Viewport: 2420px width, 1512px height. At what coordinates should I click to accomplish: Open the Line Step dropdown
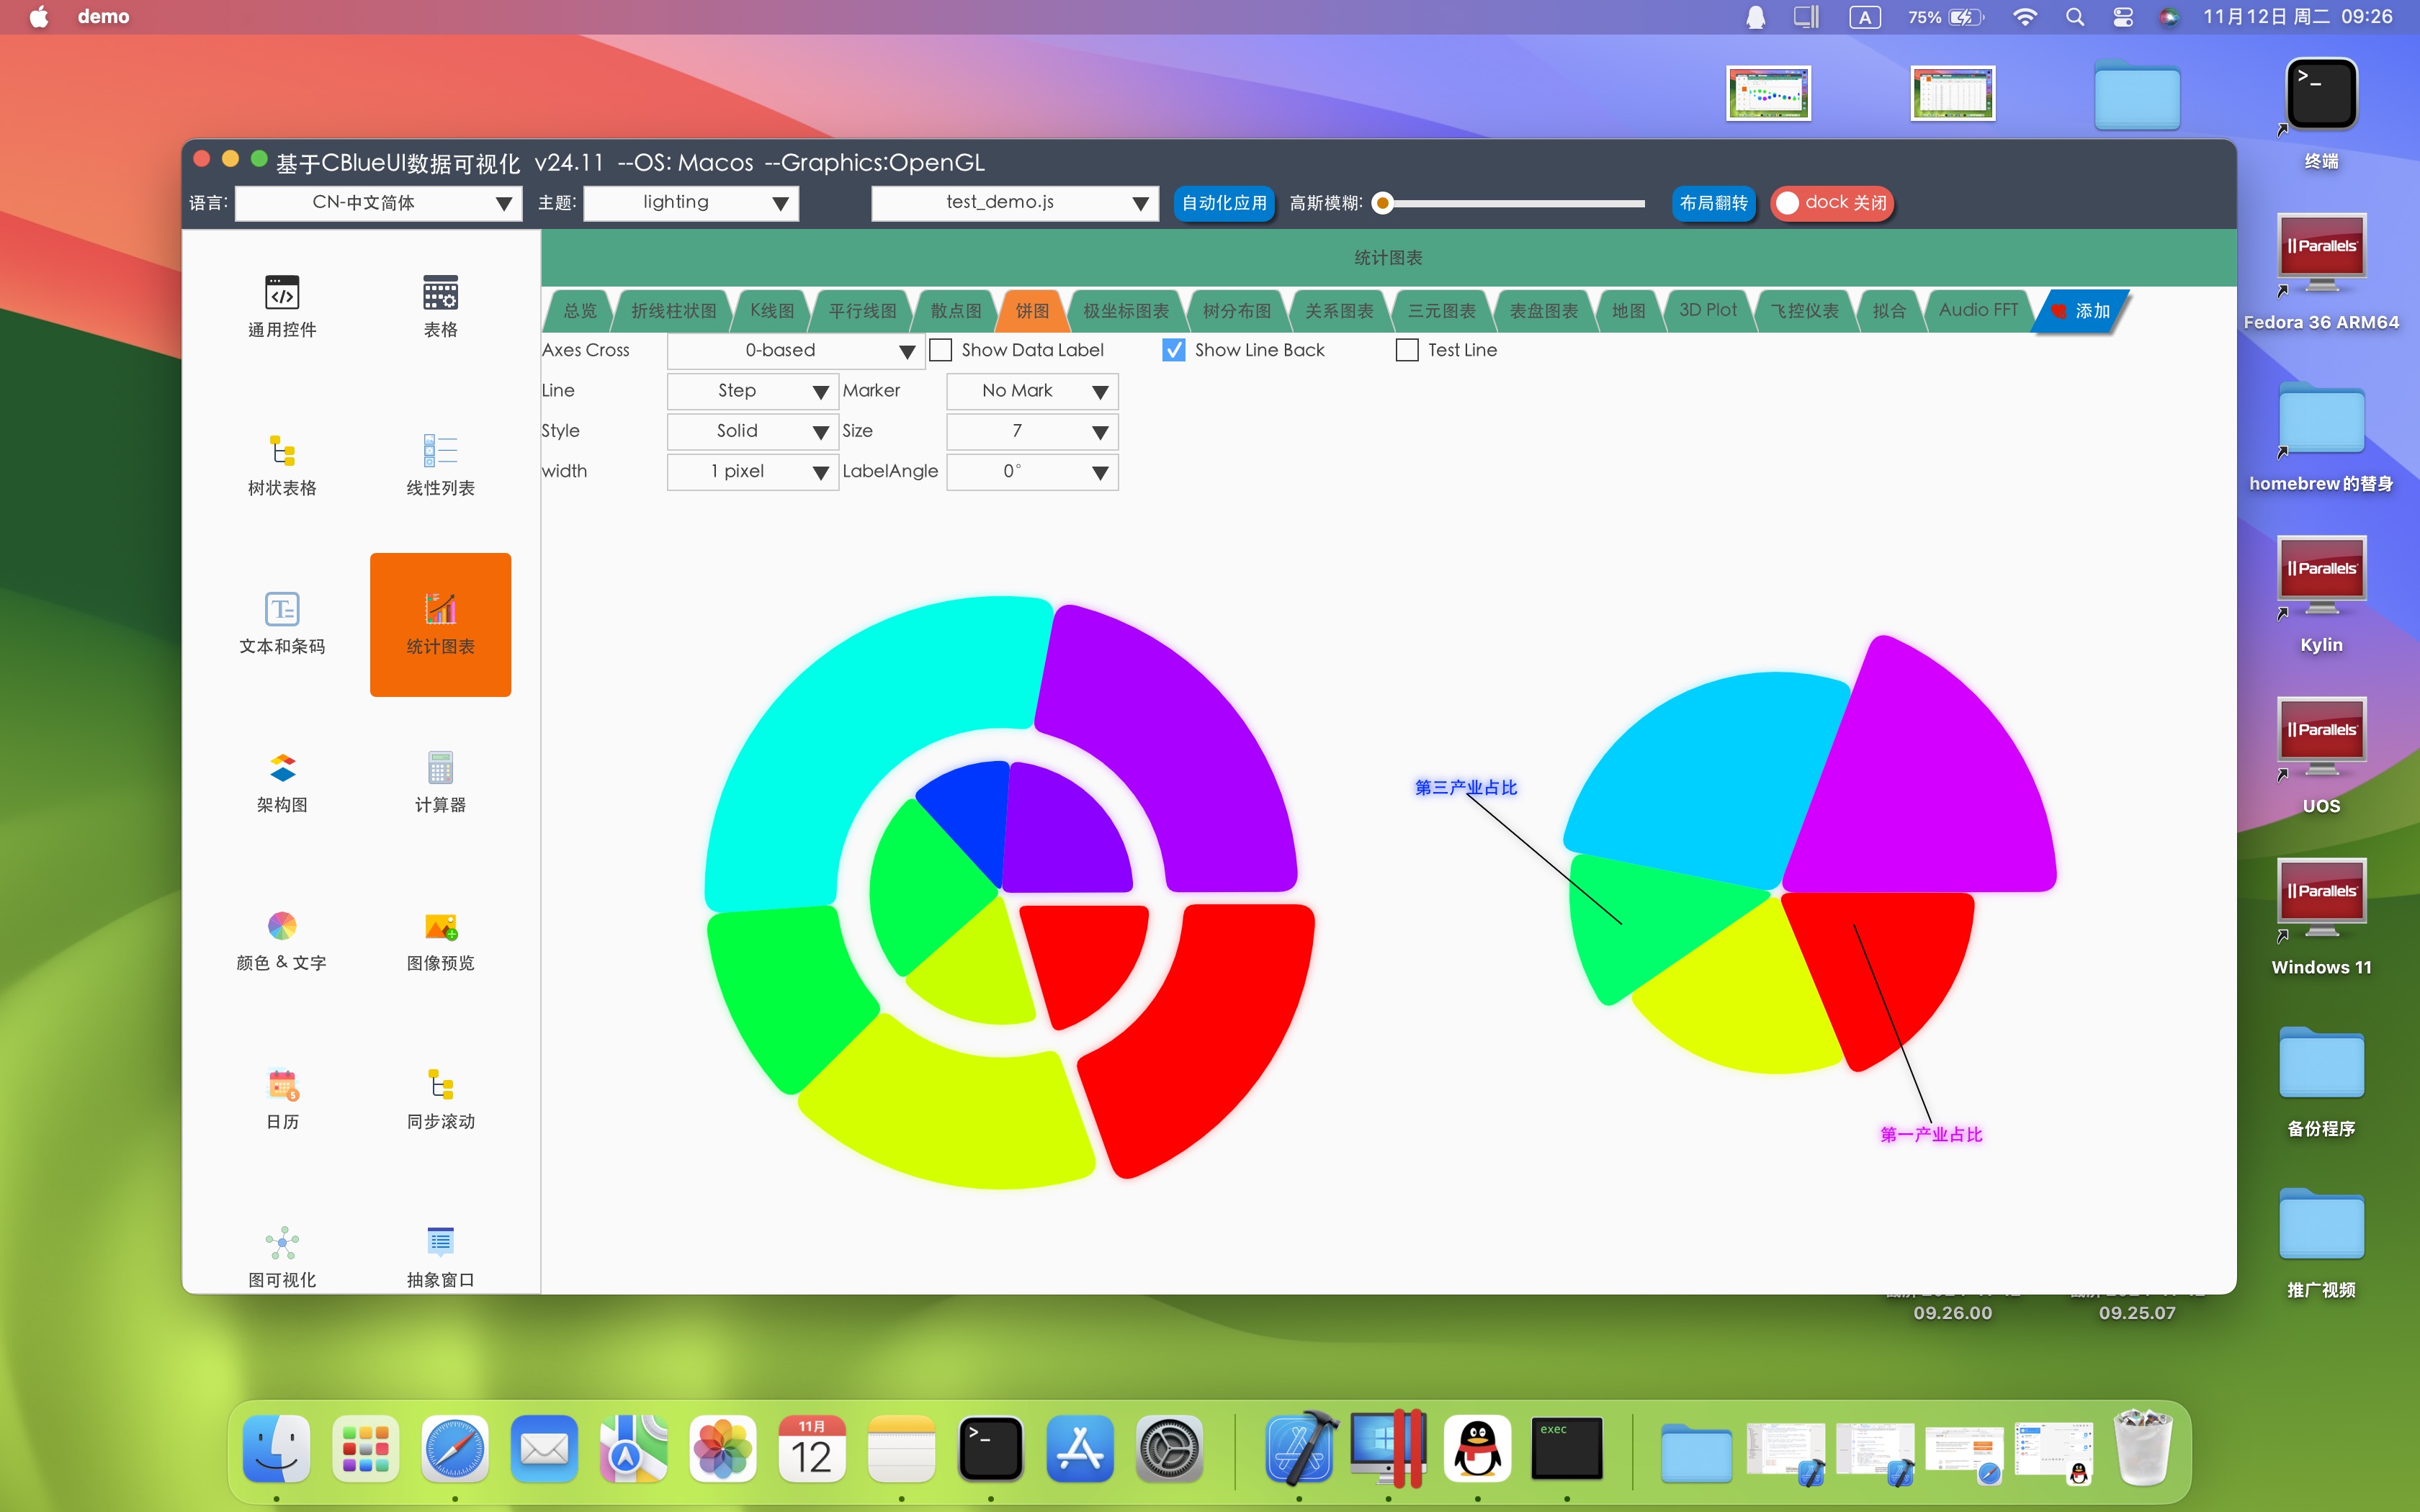coord(752,391)
